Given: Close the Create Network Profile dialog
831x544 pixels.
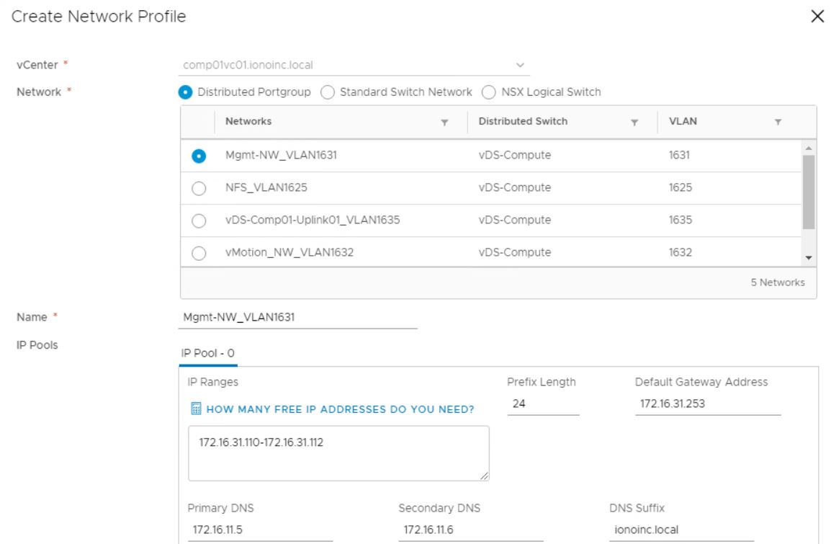Looking at the screenshot, I should pyautogui.click(x=817, y=18).
